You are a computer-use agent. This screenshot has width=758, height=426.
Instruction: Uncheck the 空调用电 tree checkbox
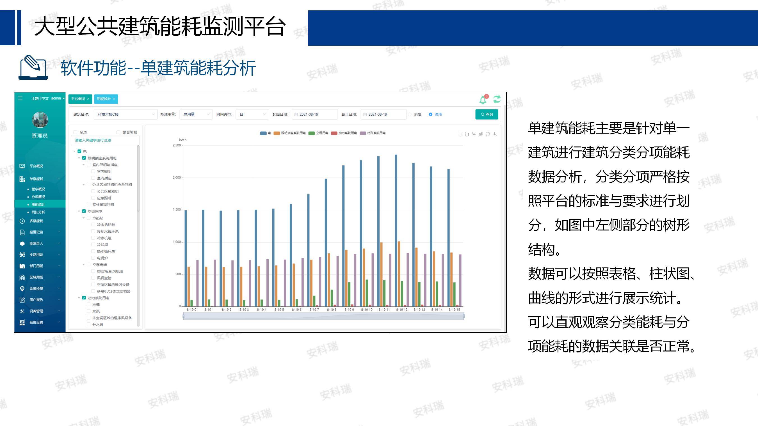pyautogui.click(x=84, y=211)
